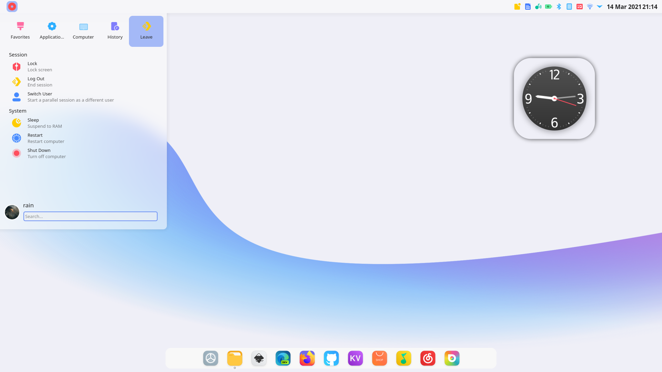Open the Applications tab in launcher
Viewport: 662px width, 372px height.
click(52, 31)
